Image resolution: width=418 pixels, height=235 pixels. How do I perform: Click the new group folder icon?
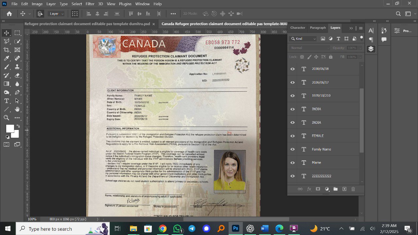(x=335, y=189)
